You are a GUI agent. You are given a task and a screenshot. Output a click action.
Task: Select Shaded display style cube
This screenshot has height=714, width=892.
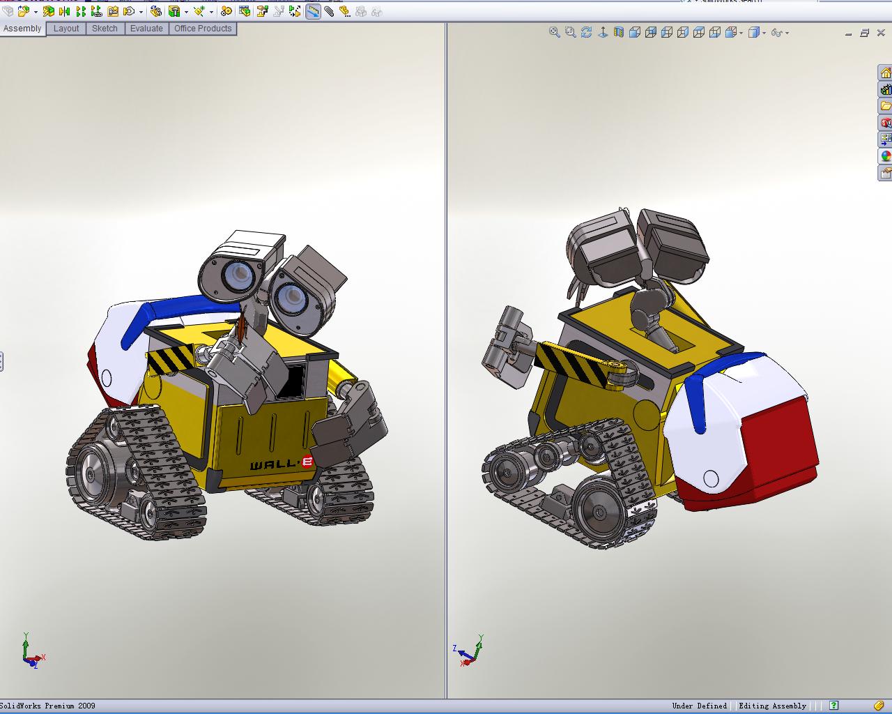point(651,32)
